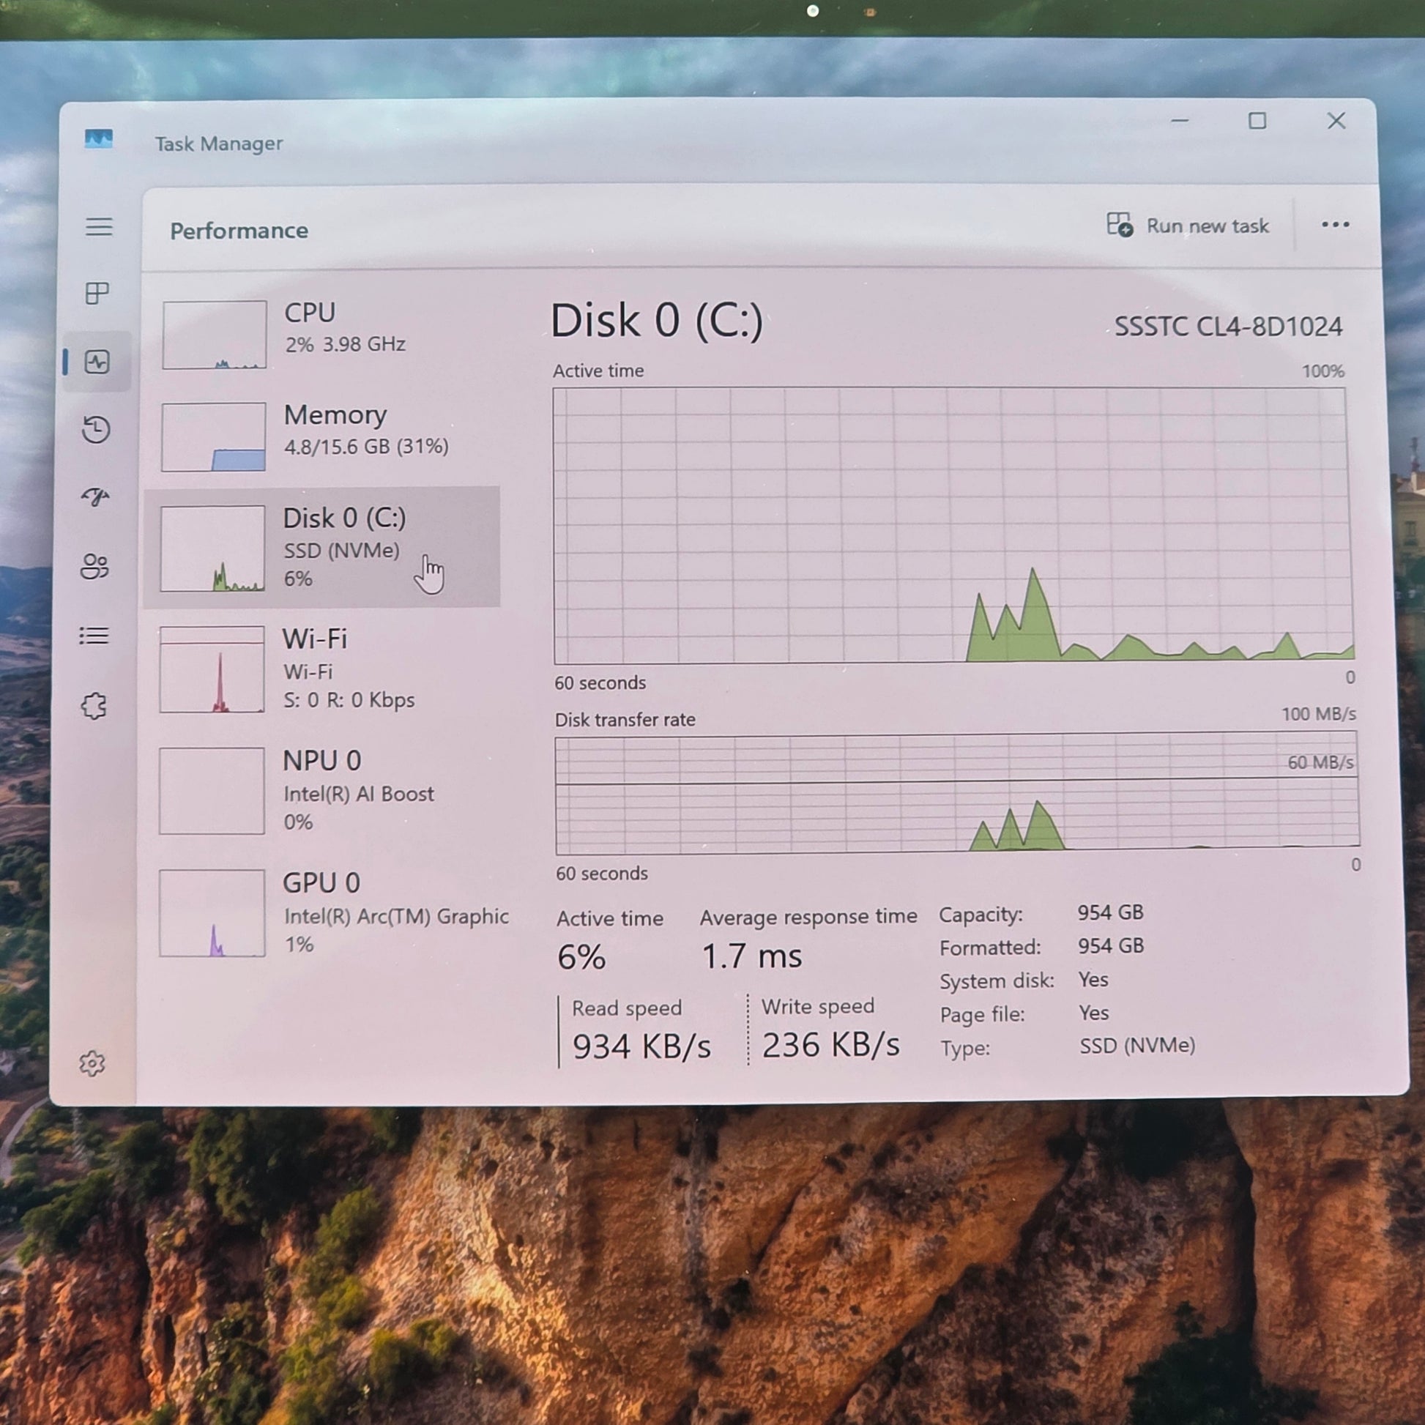Screen dimensions: 1425x1425
Task: Select the NPU 0 item
Action: [323, 791]
